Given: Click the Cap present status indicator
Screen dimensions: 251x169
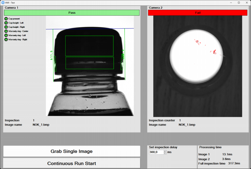Looking at the screenshot, I should coord(6,19).
